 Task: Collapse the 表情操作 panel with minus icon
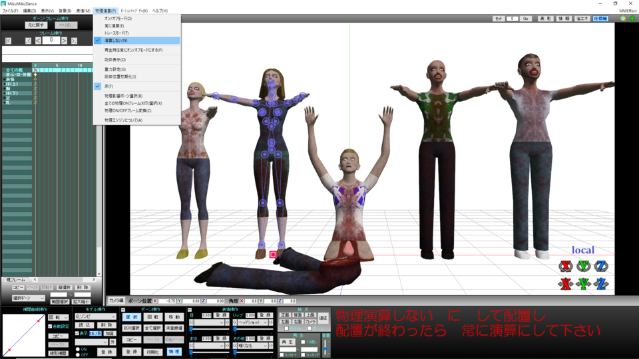(x=190, y=310)
